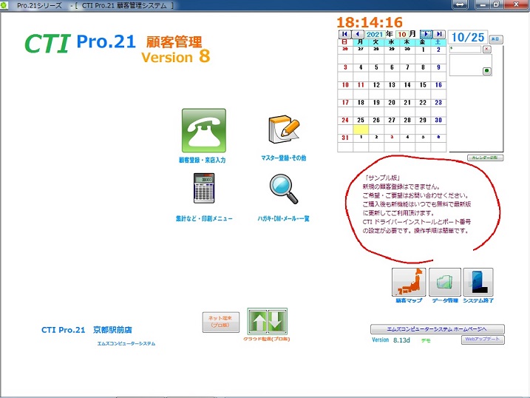Image resolution: width=530 pixels, height=398 pixels.
Task: Select calendar date 12
Action: click(x=376, y=85)
